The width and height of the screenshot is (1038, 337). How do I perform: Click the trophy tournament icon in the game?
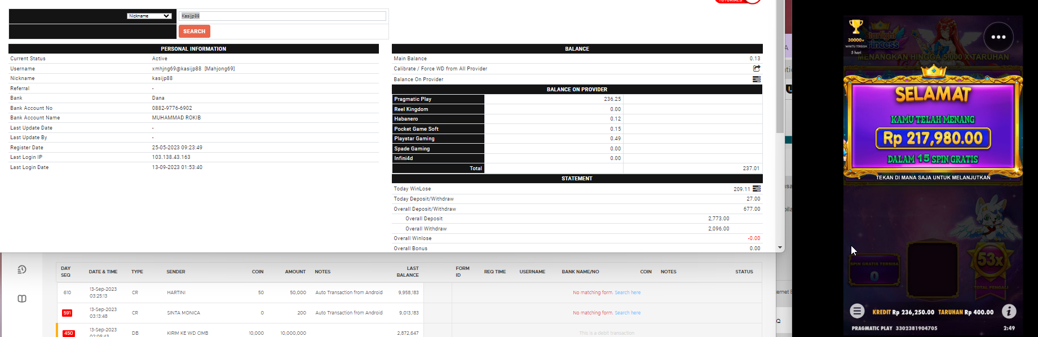pyautogui.click(x=856, y=26)
